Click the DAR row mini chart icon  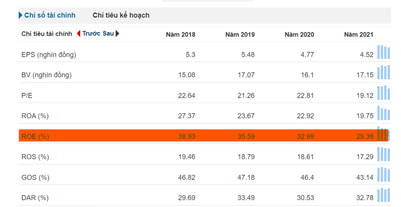pos(384,195)
